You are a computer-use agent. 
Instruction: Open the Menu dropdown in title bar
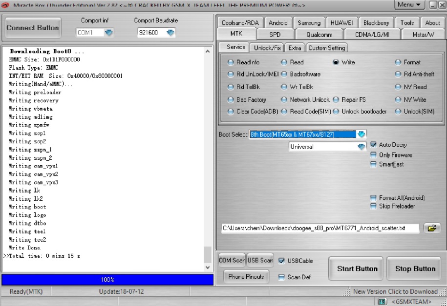pyautogui.click(x=409, y=4)
